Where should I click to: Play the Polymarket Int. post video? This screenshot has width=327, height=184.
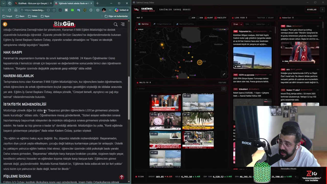(252, 58)
